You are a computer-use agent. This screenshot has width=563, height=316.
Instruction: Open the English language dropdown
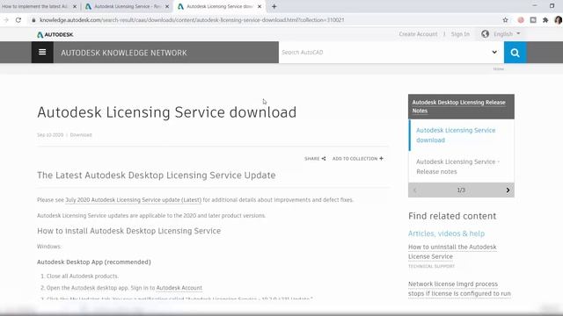point(507,33)
